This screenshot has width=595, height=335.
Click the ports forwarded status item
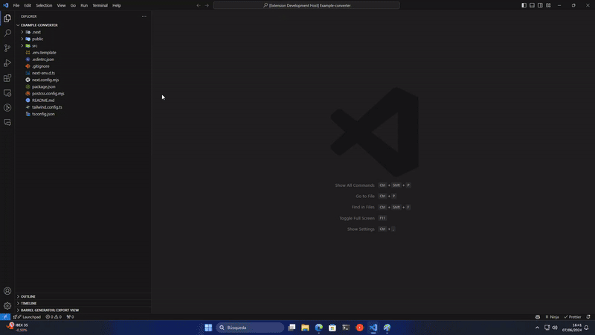click(70, 317)
